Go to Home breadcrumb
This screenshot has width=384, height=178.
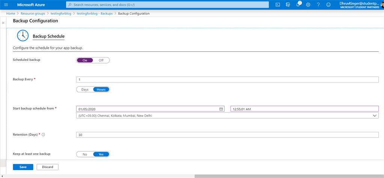(x=11, y=14)
